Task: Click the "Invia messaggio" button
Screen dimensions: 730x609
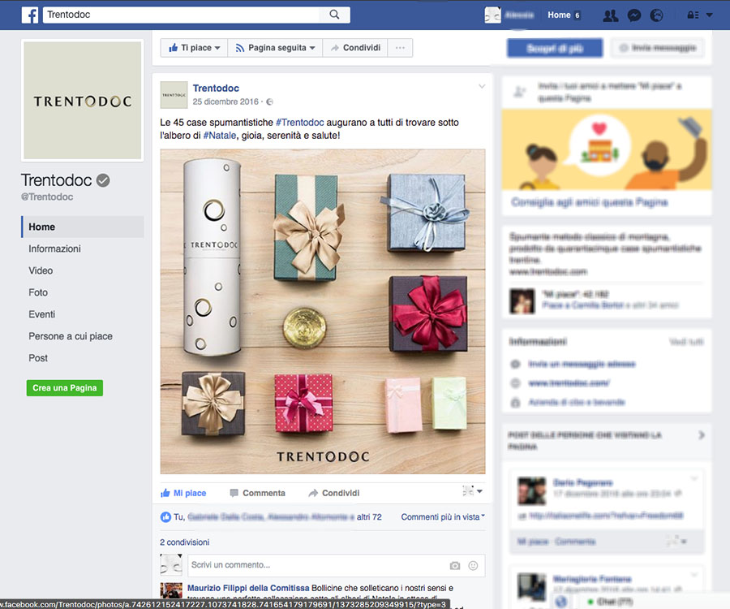Action: coord(657,48)
